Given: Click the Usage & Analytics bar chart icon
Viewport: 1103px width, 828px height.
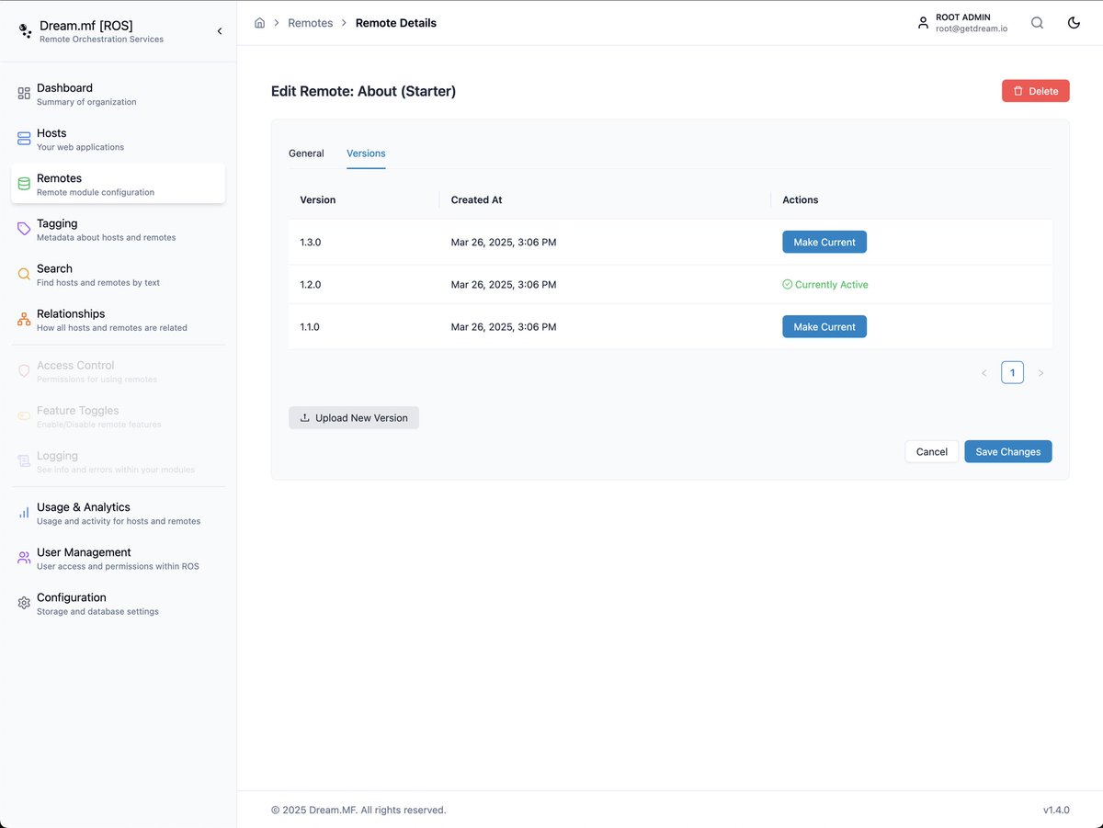Looking at the screenshot, I should (24, 513).
